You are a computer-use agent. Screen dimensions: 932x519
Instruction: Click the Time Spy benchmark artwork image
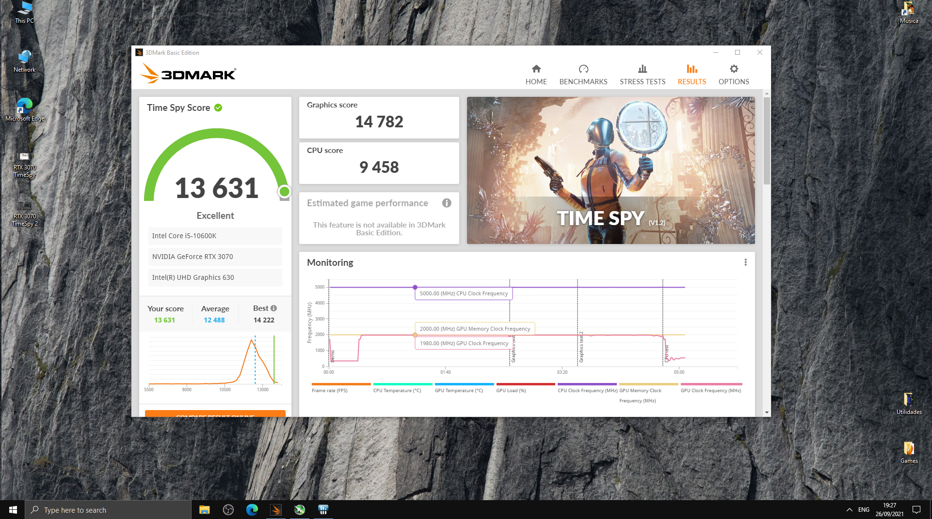pos(611,170)
